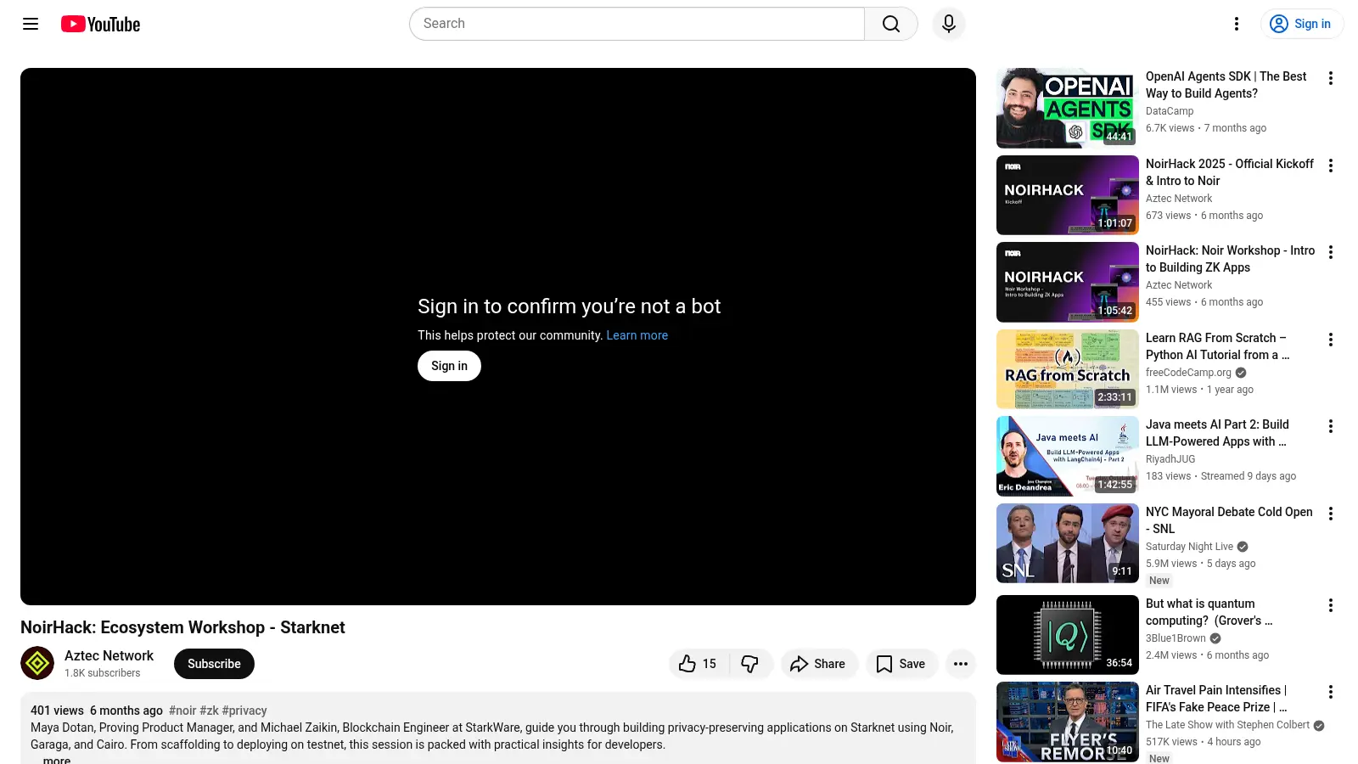Click the 3Blue1Brown channel name
Viewport: 1358px width, 764px height.
(1176, 638)
